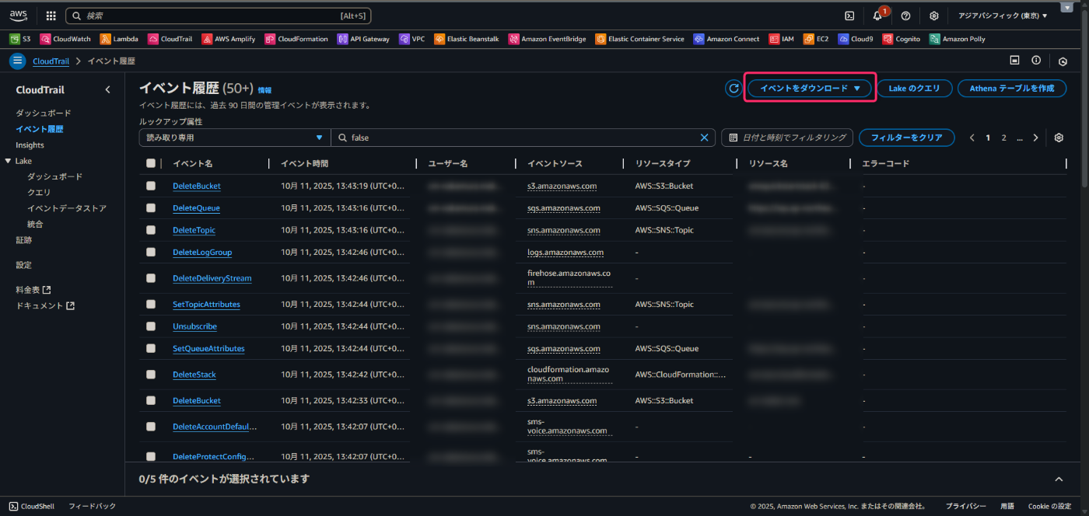Launch CloudShell from the top bar icon
The height and width of the screenshot is (516, 1089).
coord(849,16)
